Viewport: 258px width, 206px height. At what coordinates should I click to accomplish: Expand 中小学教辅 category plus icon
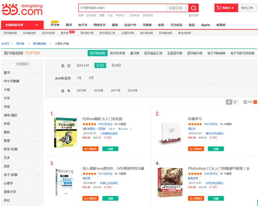[x=37, y=81]
